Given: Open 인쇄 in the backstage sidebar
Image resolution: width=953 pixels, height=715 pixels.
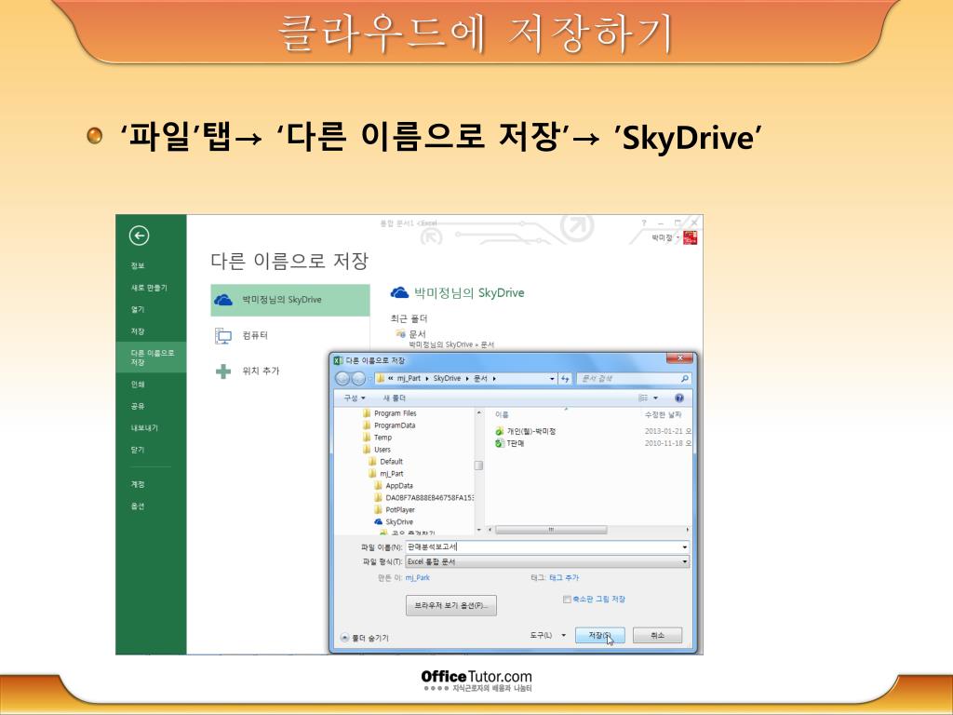Looking at the screenshot, I should 138,384.
